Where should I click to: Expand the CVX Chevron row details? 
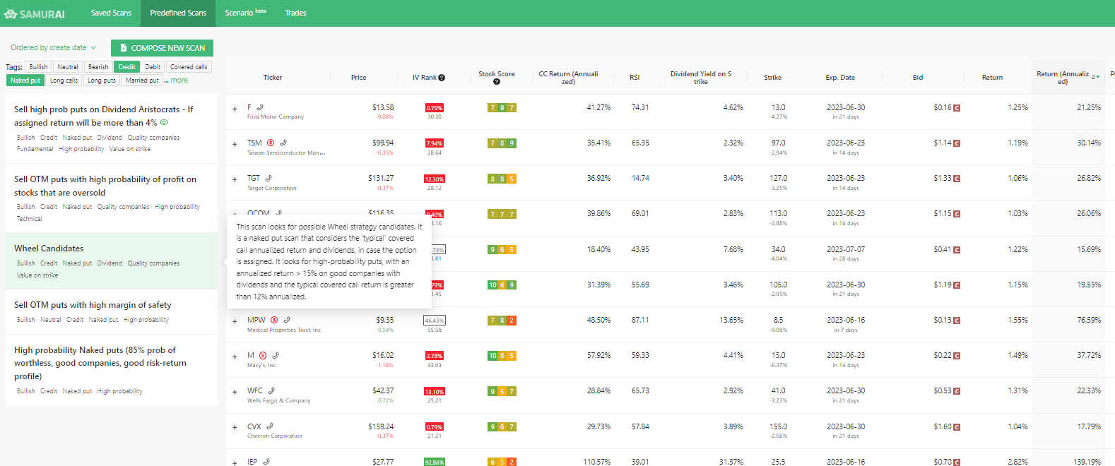pyautogui.click(x=235, y=427)
